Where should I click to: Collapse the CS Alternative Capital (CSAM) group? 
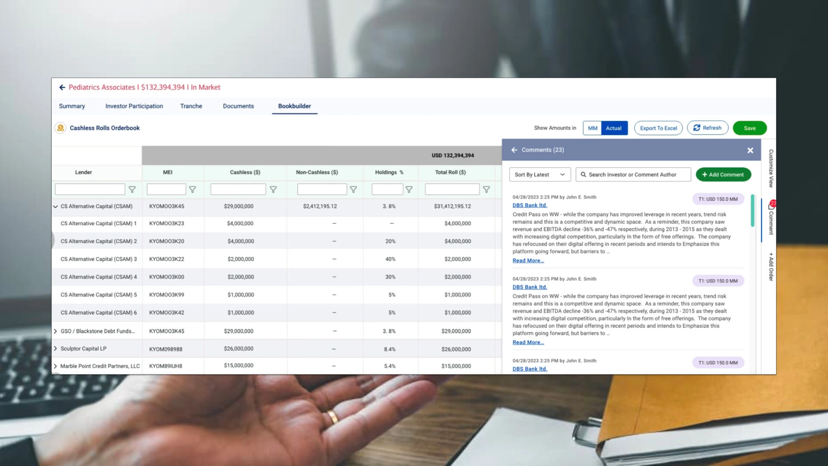55,207
